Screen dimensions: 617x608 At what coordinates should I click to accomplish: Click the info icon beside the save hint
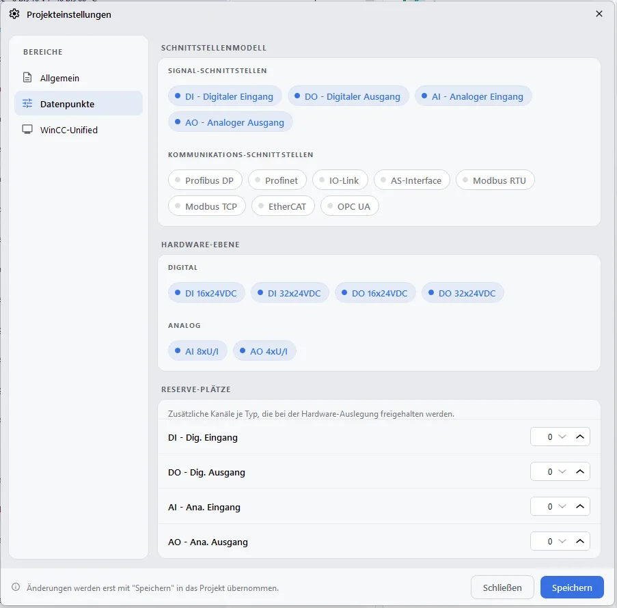click(16, 587)
